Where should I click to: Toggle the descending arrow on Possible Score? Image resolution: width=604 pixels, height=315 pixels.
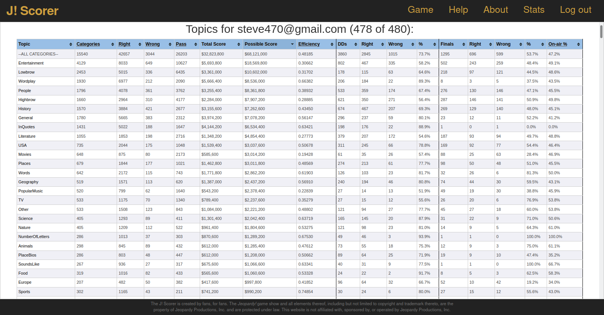(292, 45)
